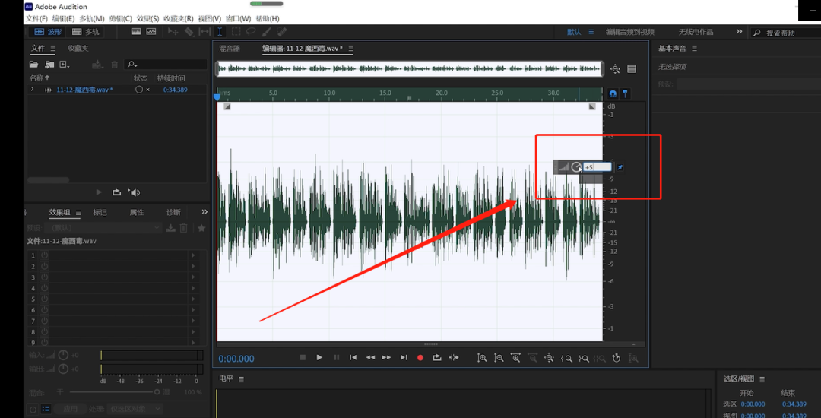Switch to the 属性 tab

137,212
